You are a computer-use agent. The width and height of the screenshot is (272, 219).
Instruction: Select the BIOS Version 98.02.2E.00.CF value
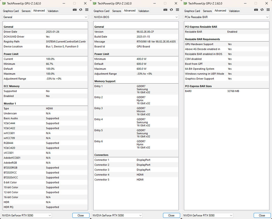145,32
